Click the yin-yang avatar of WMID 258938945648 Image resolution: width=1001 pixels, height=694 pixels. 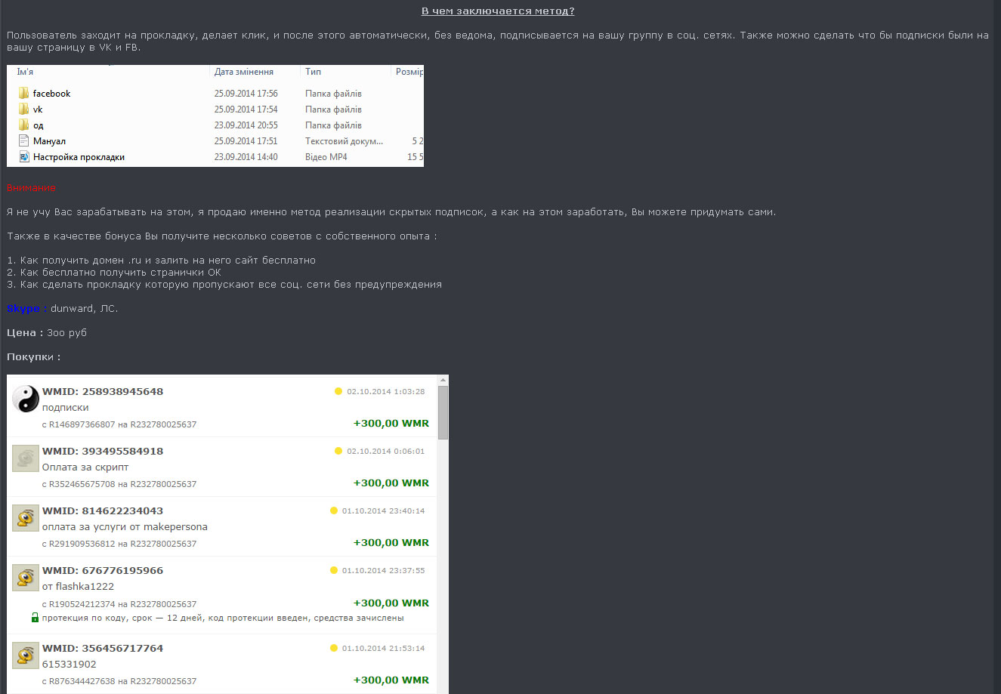26,399
